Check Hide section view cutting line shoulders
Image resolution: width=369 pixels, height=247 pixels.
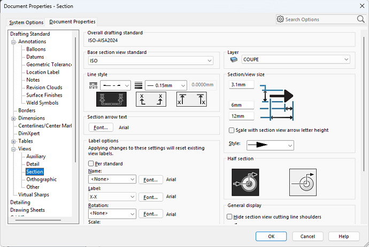coord(230,217)
